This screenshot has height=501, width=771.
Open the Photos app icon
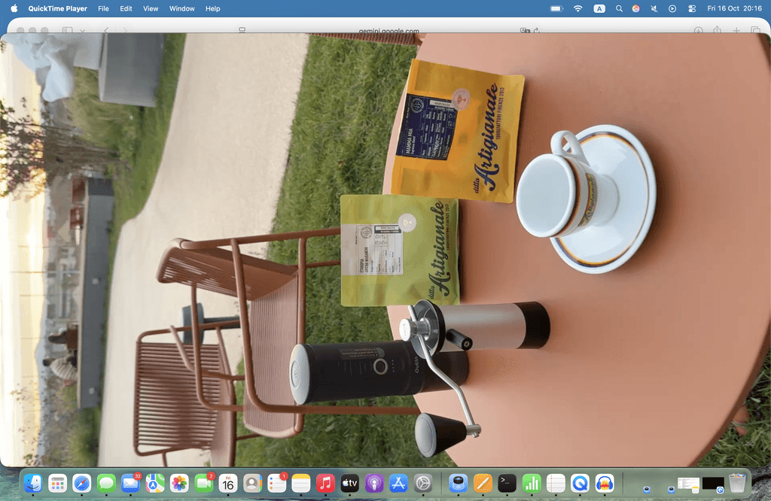click(179, 483)
